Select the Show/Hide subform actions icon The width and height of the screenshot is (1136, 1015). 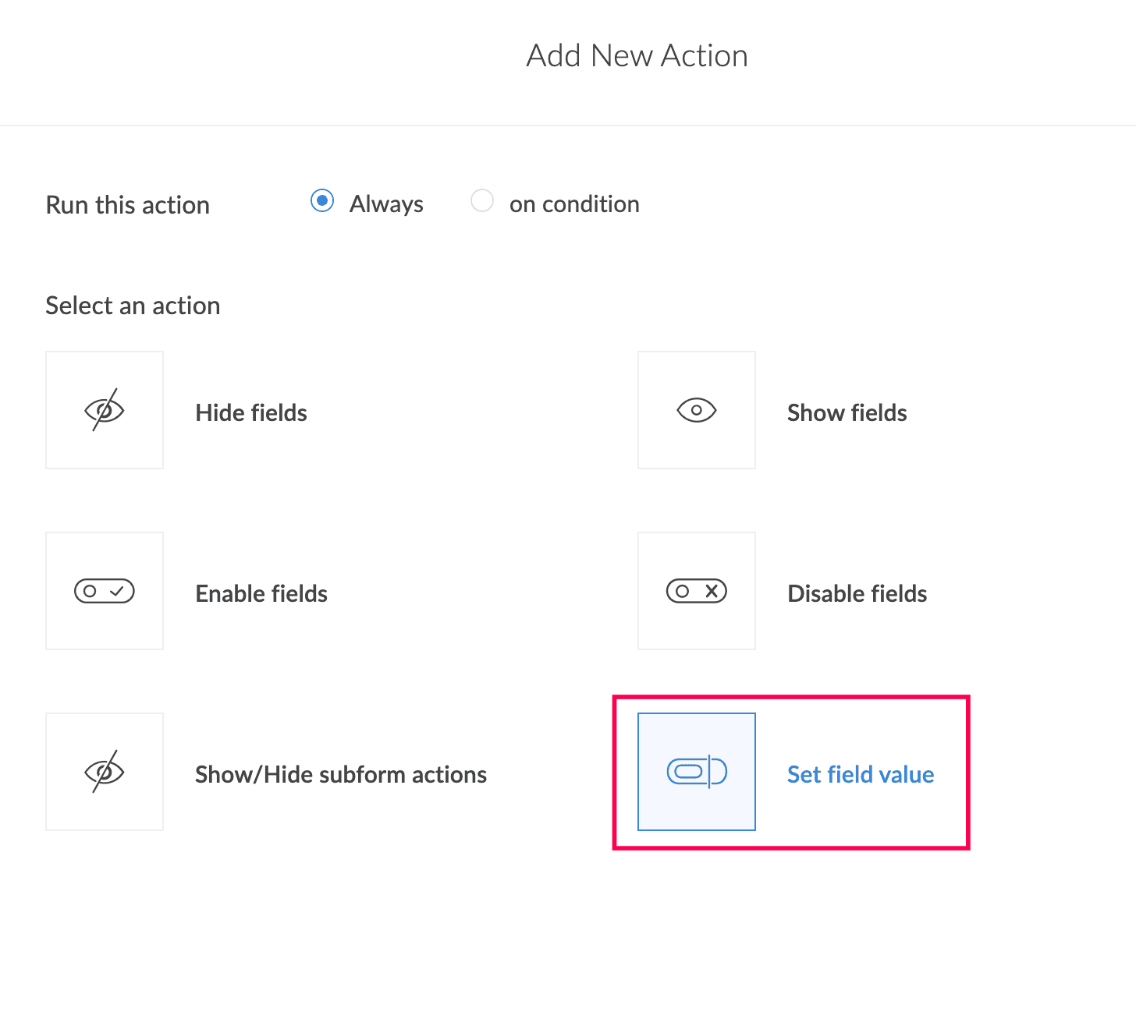105,772
